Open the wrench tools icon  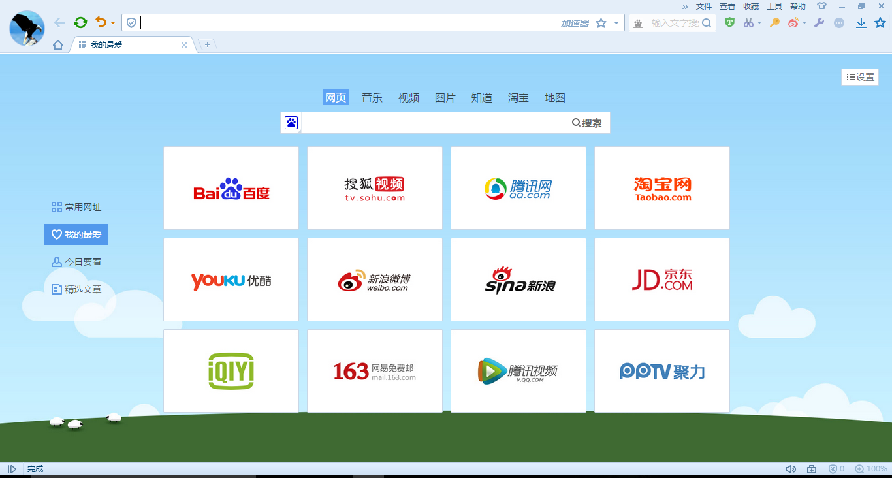point(819,23)
